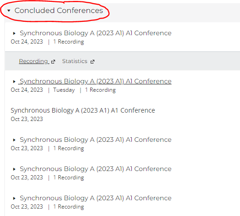Expand triangle of first Oct 23 recorded conference

coord(14,140)
